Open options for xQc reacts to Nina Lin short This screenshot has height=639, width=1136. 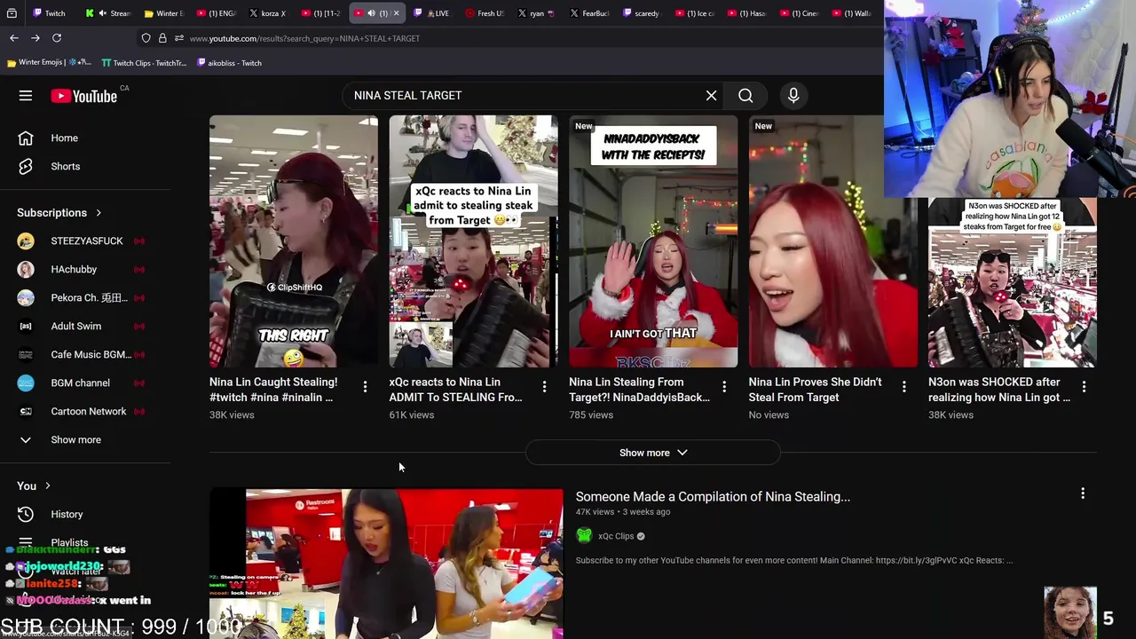coord(545,387)
